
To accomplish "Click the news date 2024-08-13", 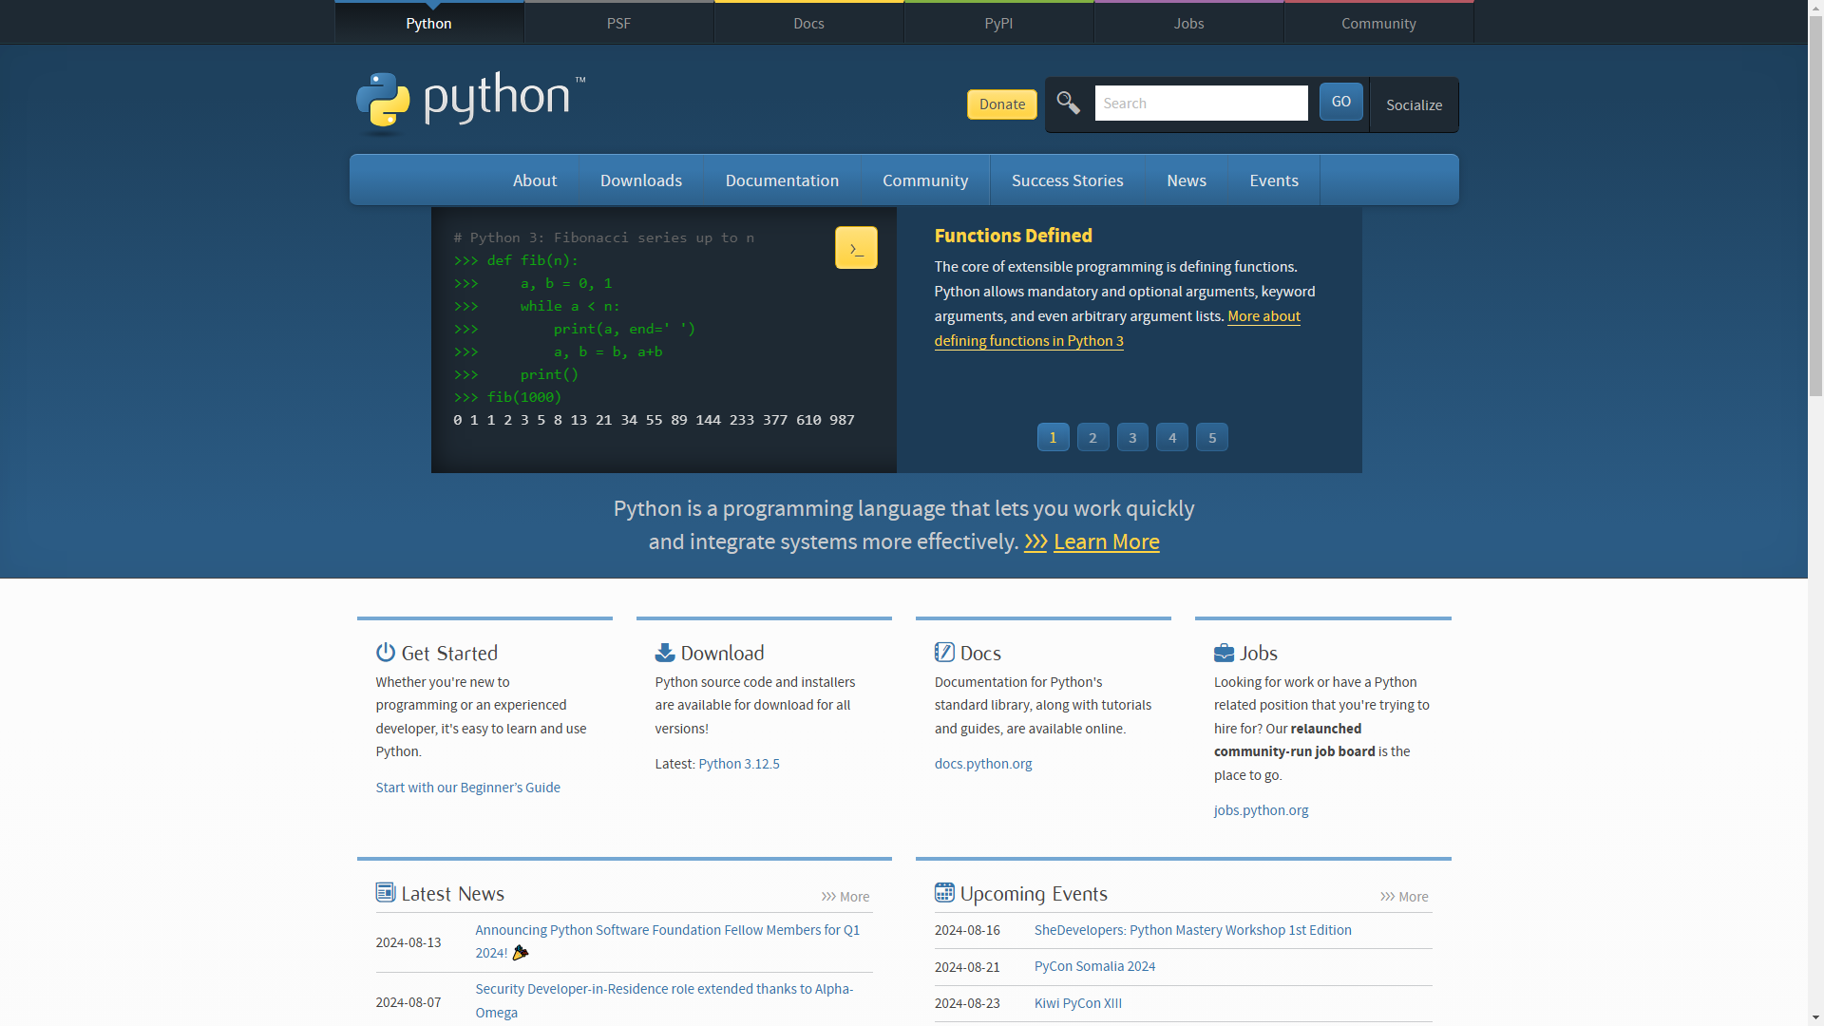I will (408, 942).
